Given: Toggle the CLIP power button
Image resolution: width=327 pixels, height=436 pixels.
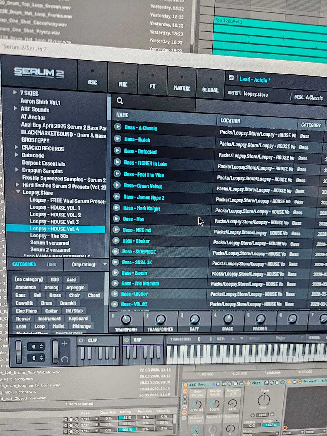Looking at the screenshot, I should pyautogui.click(x=81, y=340).
